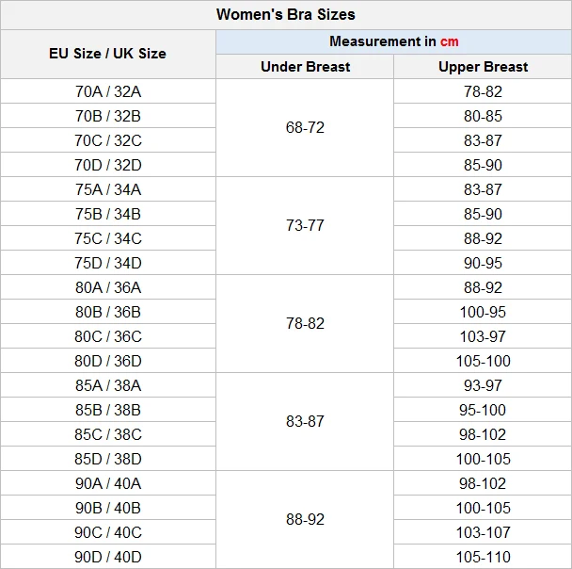Select the 85A / 38A size cell
Screen dimensions: 572x569
click(108, 385)
